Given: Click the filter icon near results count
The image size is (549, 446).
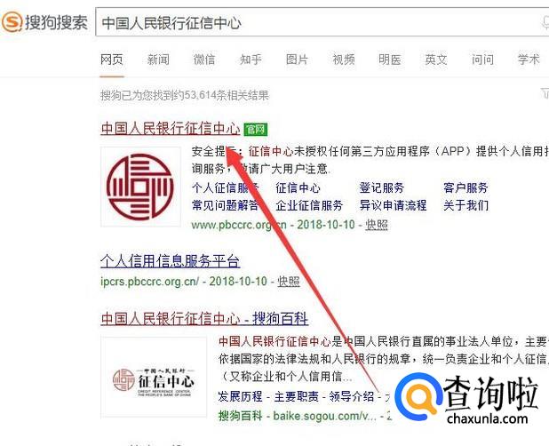Looking at the screenshot, I should (x=545, y=93).
